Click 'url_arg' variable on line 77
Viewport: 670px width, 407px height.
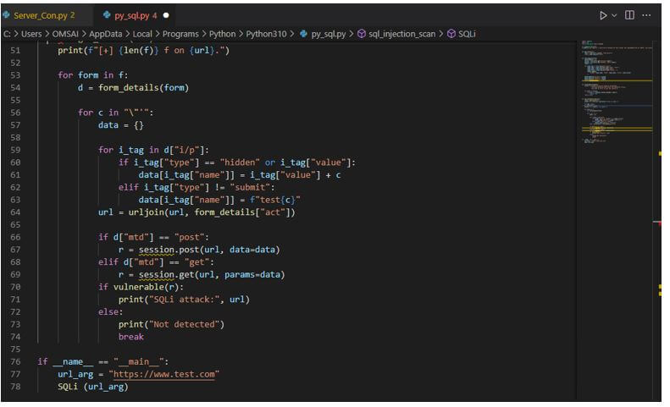coord(75,374)
